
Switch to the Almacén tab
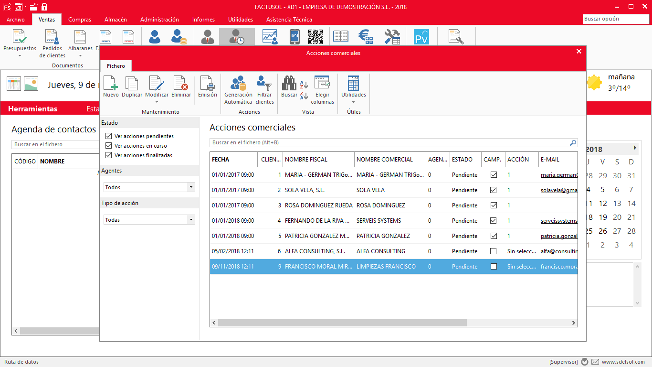click(x=116, y=20)
